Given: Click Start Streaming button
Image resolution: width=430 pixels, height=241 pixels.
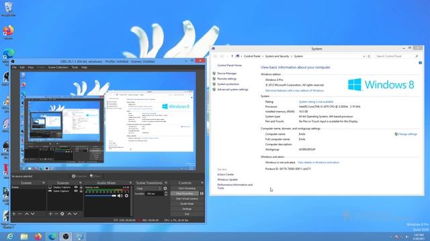Looking at the screenshot, I should pyautogui.click(x=187, y=188).
